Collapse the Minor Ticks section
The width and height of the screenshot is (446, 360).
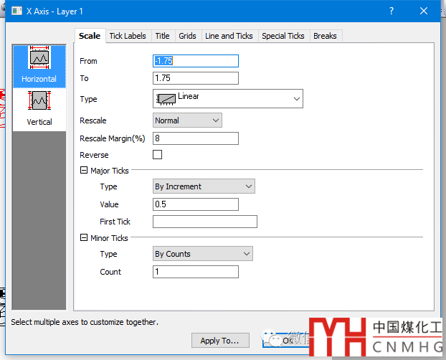coord(83,238)
